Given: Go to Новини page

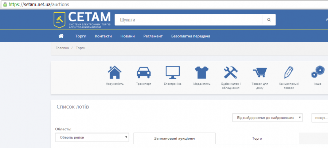Looking at the screenshot, I should [x=128, y=36].
